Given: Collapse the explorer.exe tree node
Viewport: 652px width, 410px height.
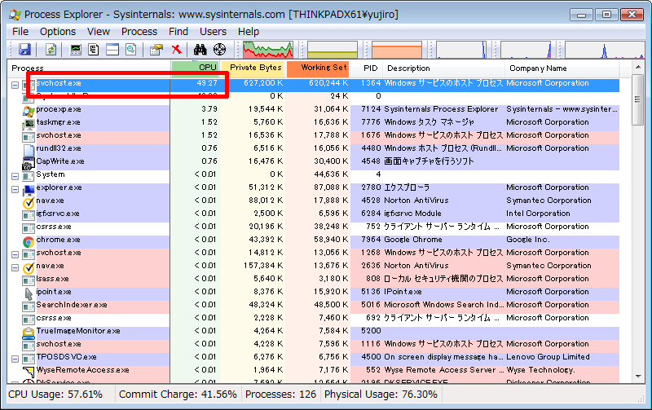Looking at the screenshot, I should pos(15,189).
